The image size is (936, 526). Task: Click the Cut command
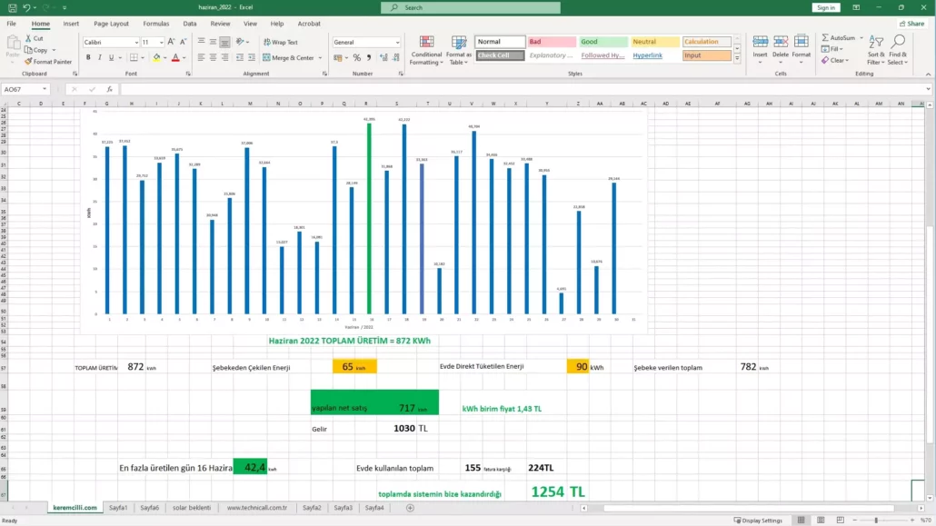[34, 38]
